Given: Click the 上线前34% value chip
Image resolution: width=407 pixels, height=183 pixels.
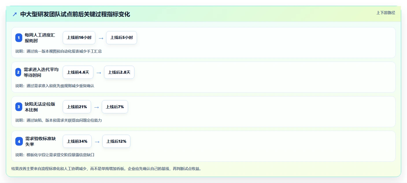Looking at the screenshot, I should pyautogui.click(x=77, y=141).
